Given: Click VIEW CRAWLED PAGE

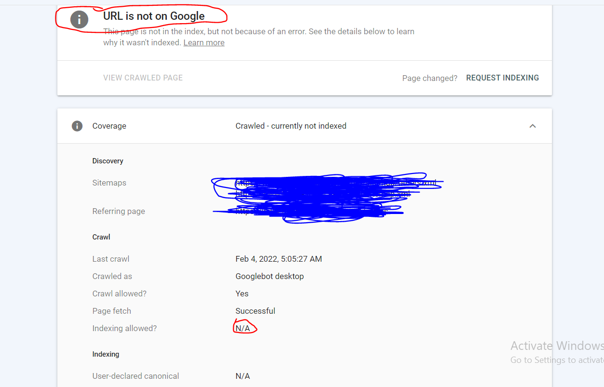Looking at the screenshot, I should tap(143, 78).
